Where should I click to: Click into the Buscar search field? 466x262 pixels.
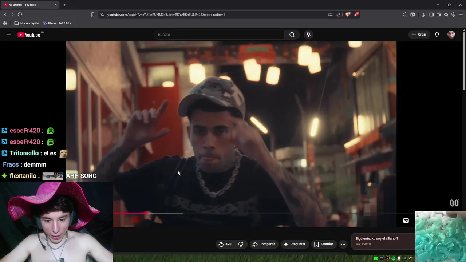click(x=219, y=35)
